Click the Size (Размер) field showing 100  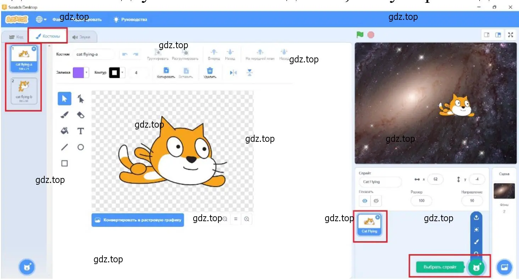point(422,201)
